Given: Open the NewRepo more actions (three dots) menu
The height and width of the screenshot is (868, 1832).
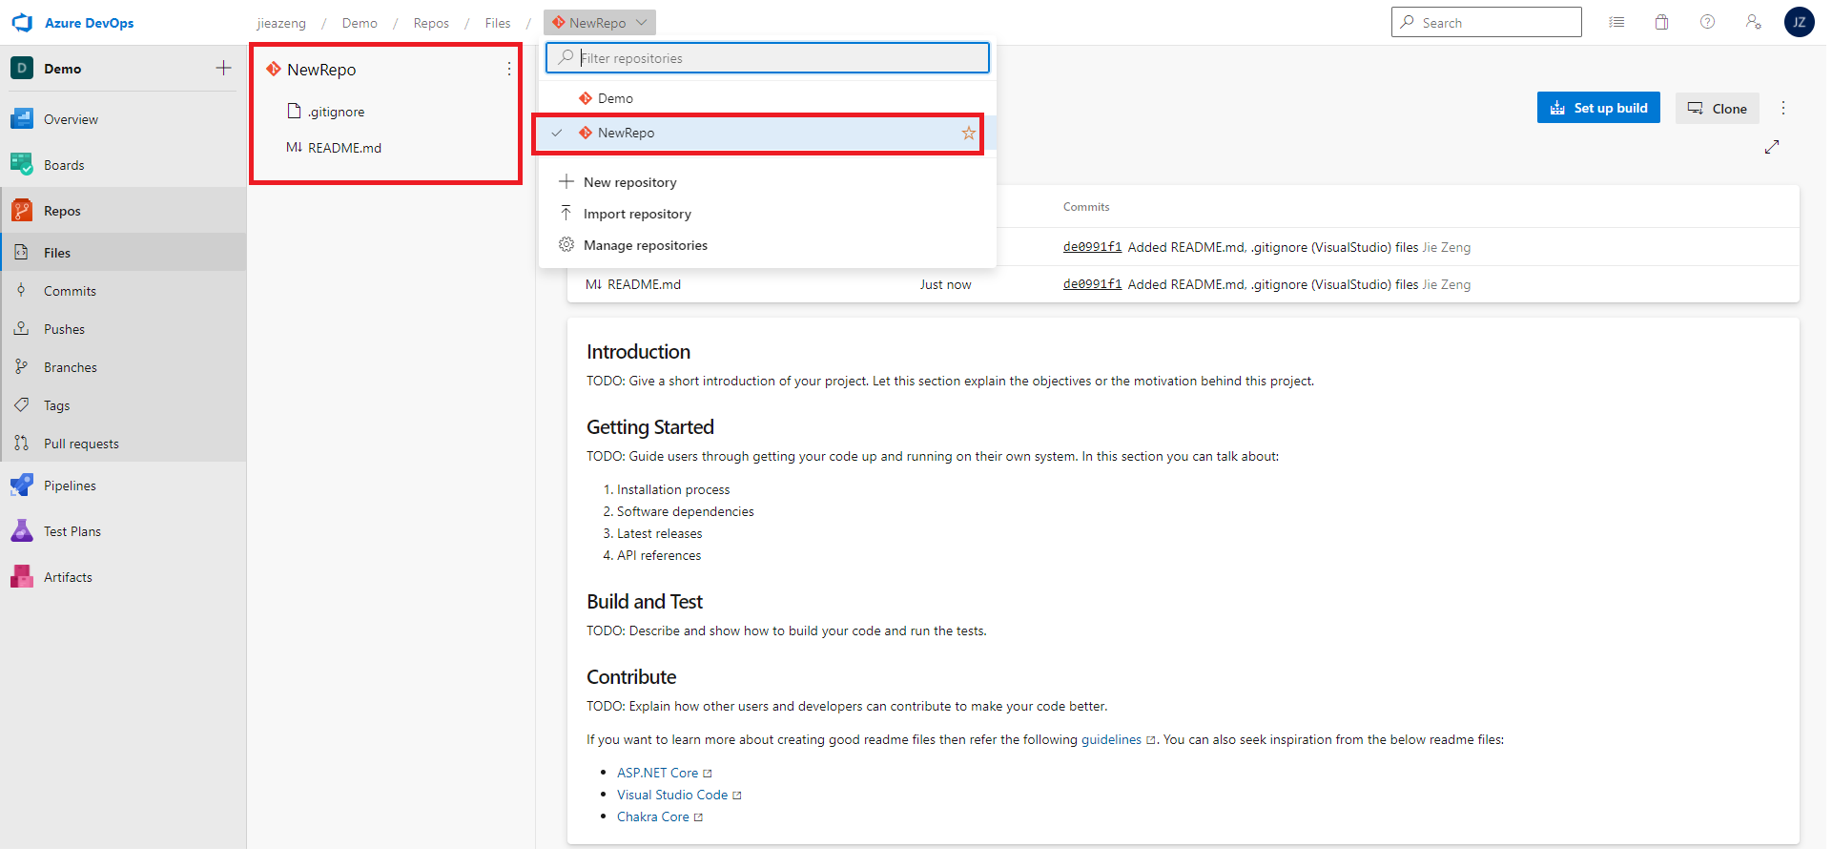Looking at the screenshot, I should coord(509,69).
